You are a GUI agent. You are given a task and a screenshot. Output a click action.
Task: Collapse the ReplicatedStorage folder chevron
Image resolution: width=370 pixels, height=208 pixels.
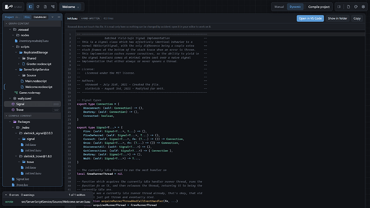pos(16,53)
